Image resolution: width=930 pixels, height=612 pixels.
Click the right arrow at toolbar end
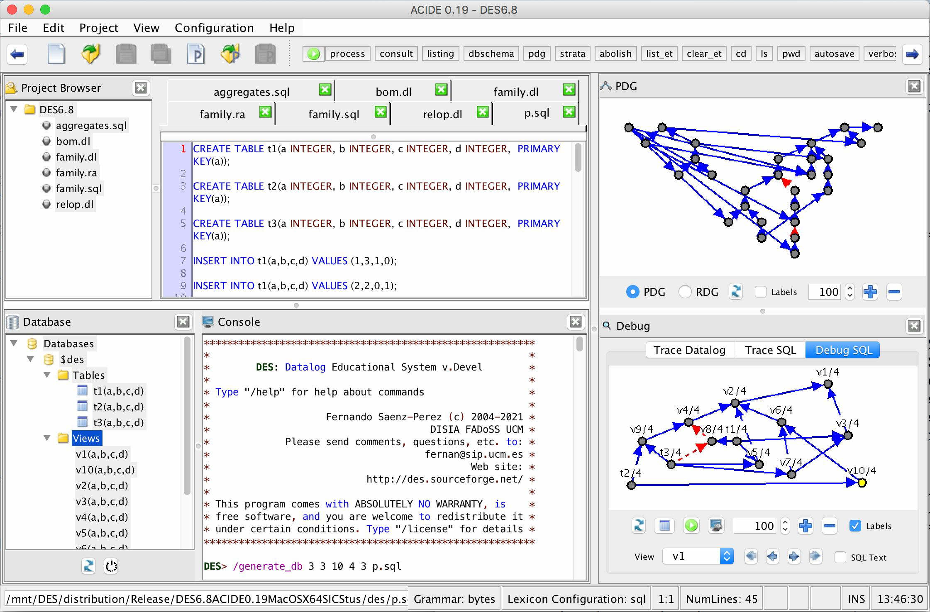pos(912,54)
